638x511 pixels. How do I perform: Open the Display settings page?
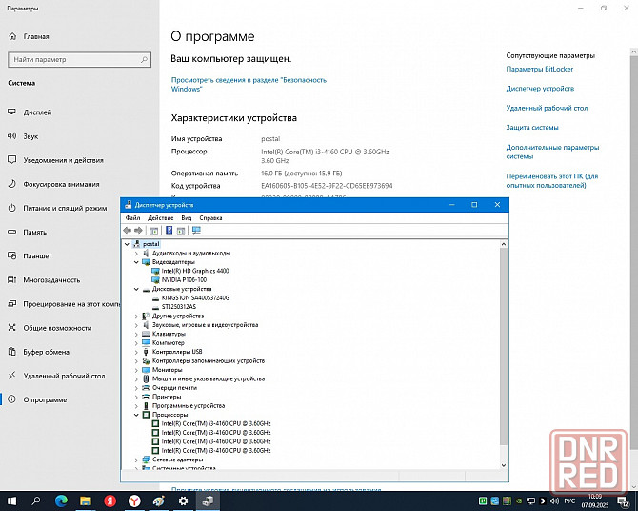[37, 112]
